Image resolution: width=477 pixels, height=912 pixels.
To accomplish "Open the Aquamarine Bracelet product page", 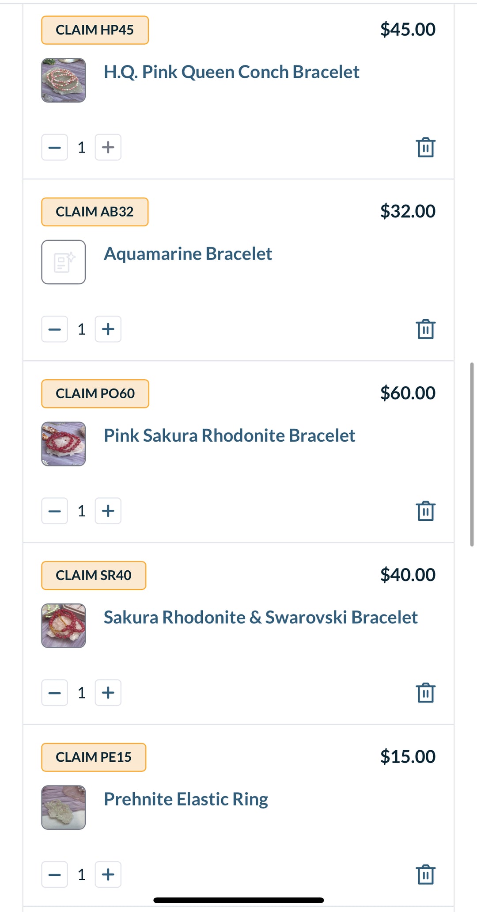I will [188, 254].
